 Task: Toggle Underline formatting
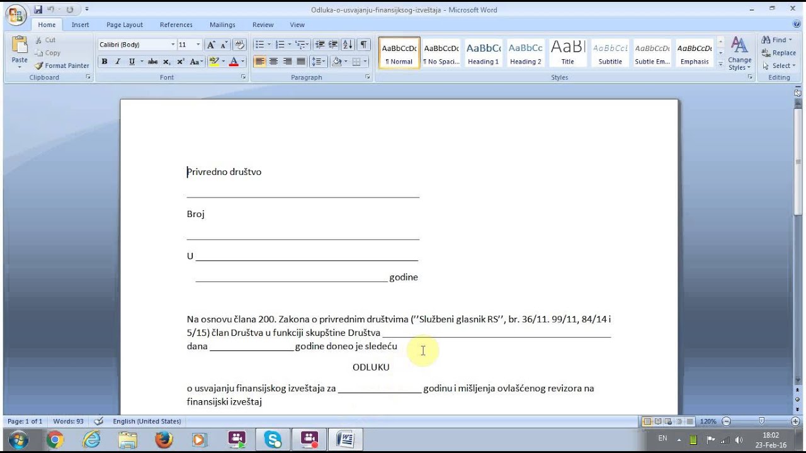click(132, 62)
